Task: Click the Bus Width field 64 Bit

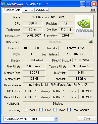Action: click(81, 73)
